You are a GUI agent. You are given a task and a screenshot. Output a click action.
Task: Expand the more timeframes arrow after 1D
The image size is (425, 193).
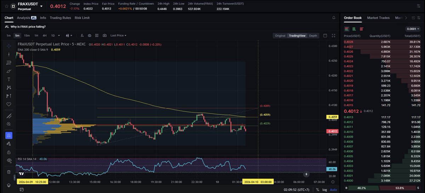(58, 35)
